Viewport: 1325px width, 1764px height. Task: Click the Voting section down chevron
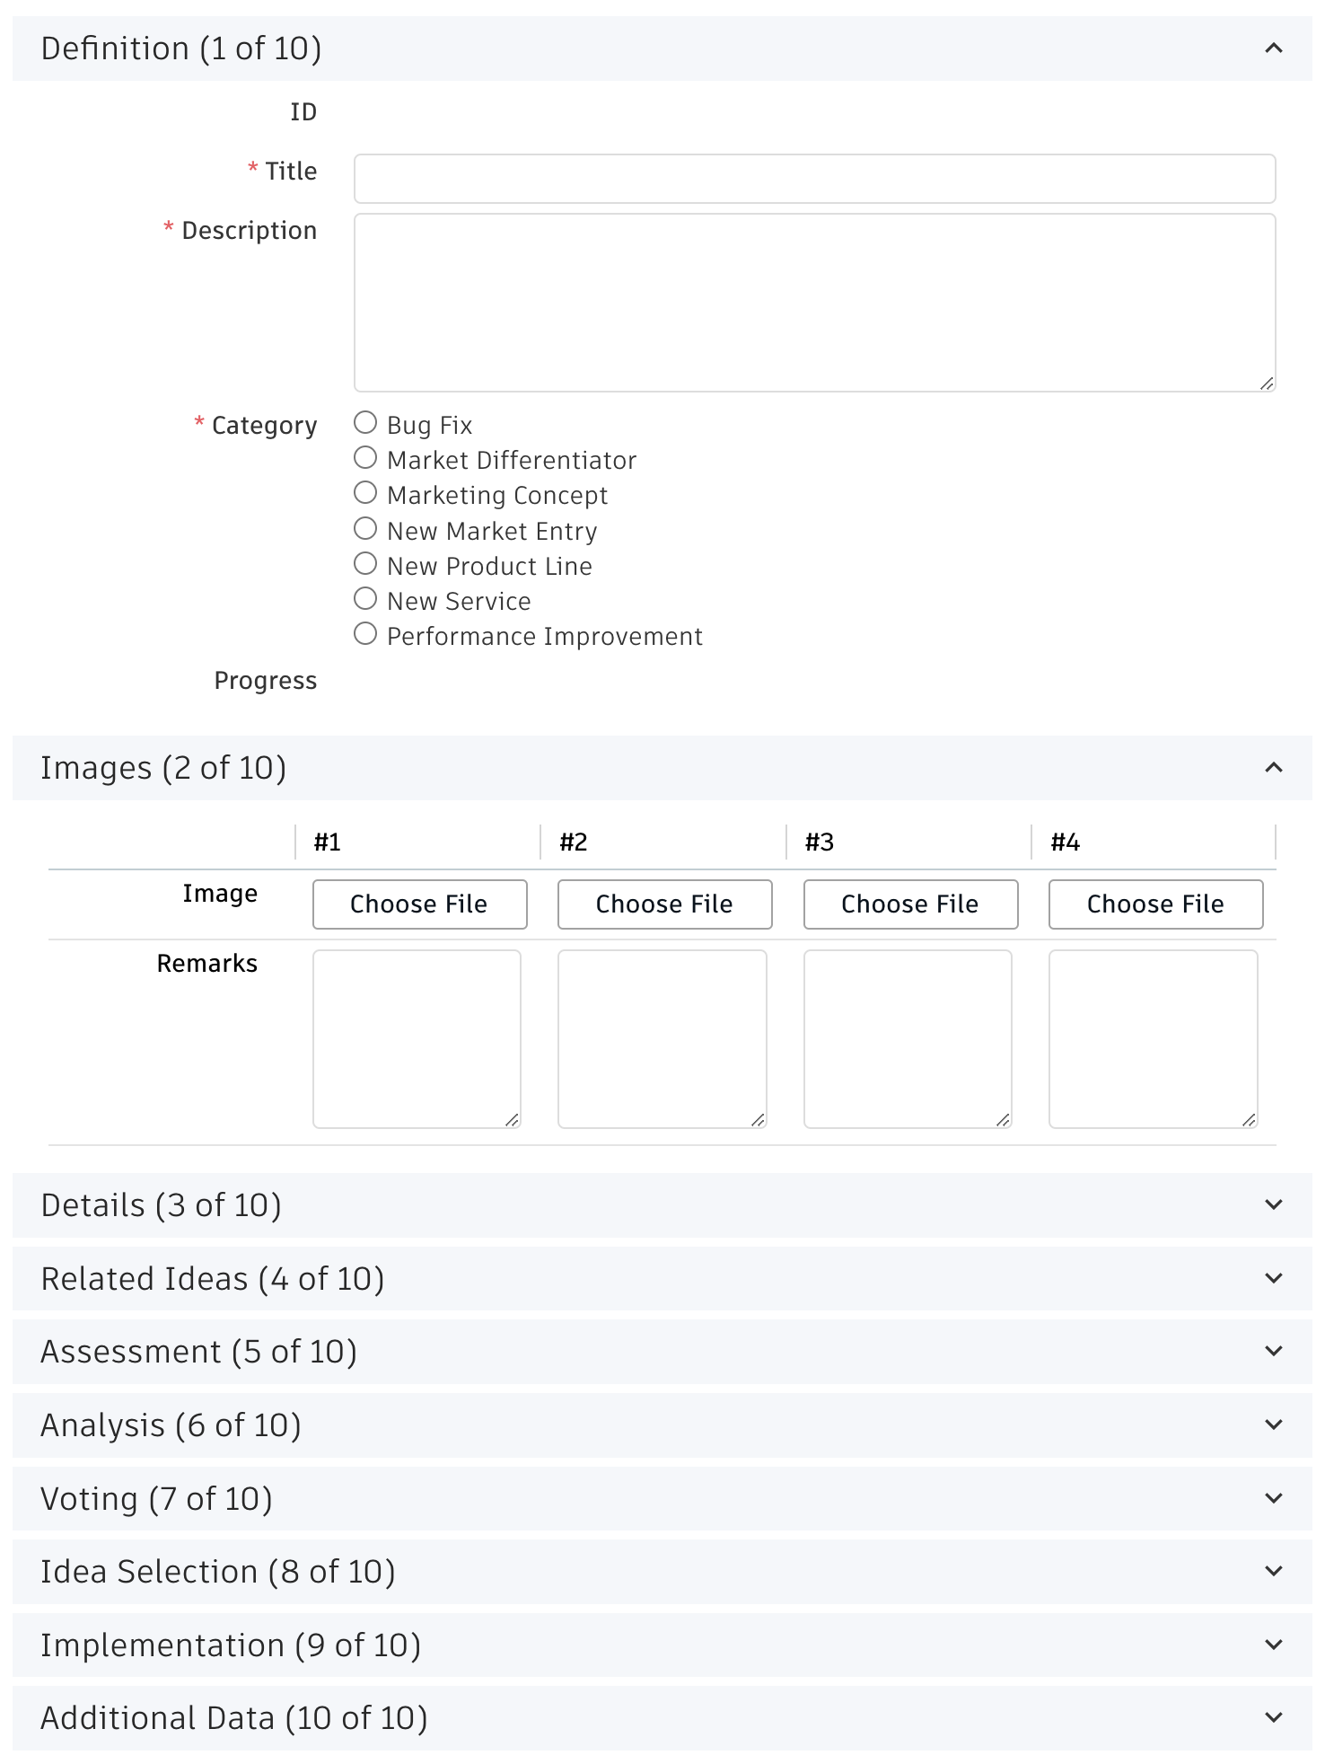1273,1498
